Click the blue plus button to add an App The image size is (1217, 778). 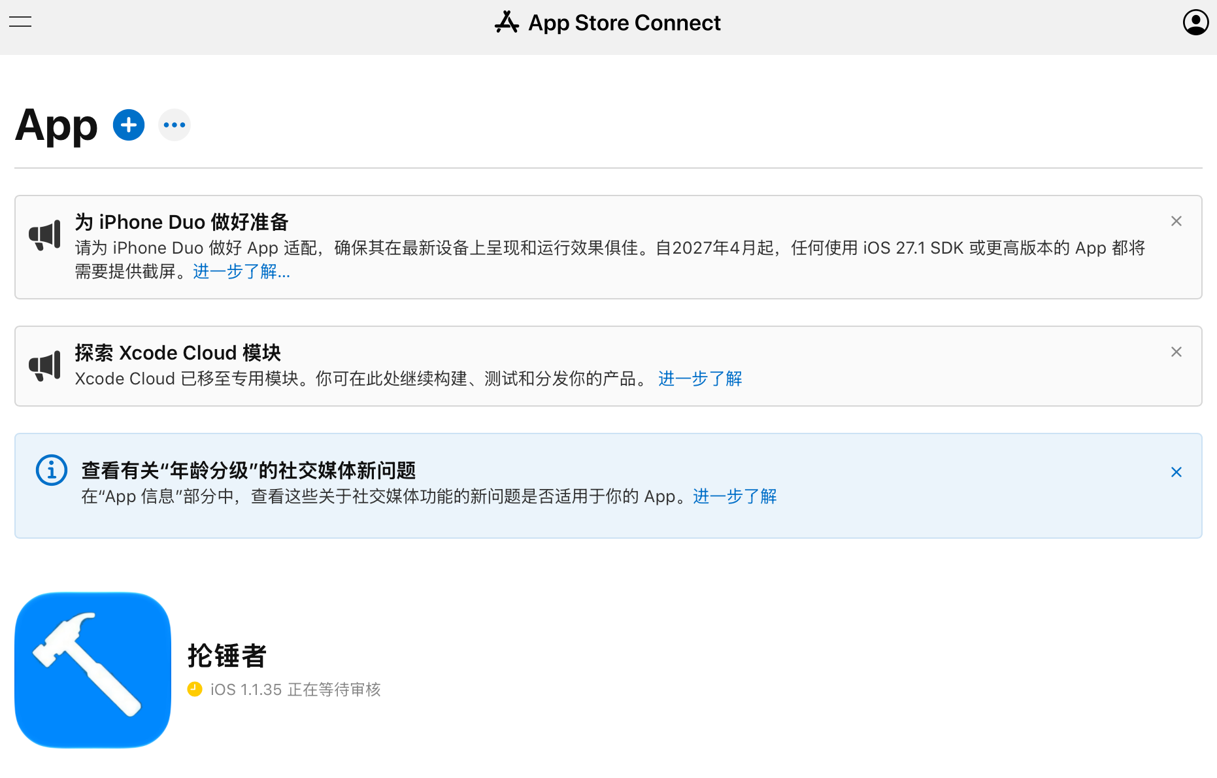(129, 125)
